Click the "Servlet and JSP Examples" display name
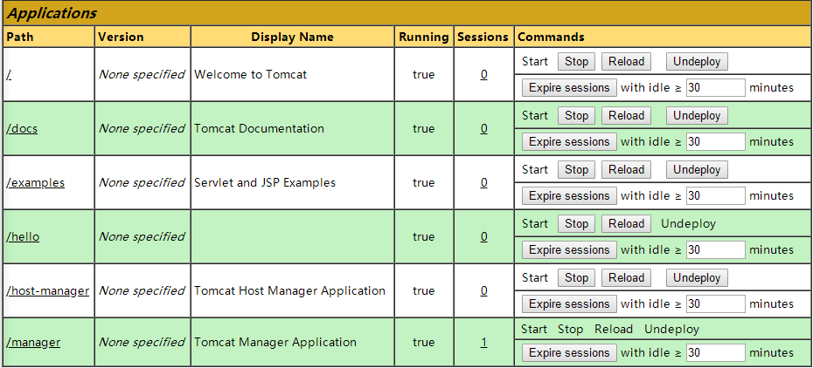 click(x=265, y=183)
